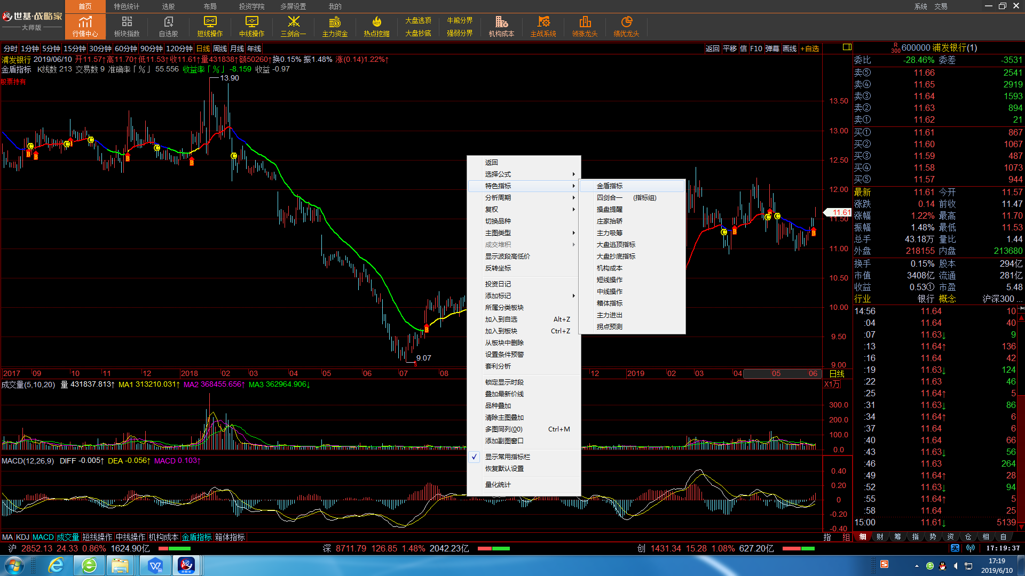Open the 热点挖掘 flame icon
Image resolution: width=1025 pixels, height=576 pixels.
pyautogui.click(x=376, y=26)
